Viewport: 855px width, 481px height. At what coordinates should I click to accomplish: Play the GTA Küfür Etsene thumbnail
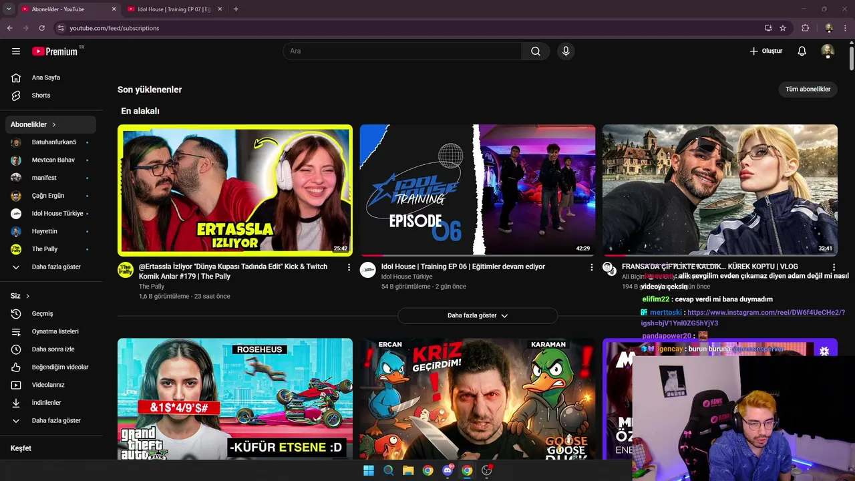235,399
